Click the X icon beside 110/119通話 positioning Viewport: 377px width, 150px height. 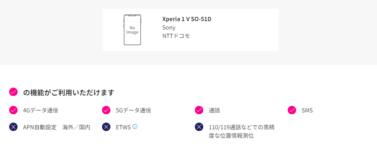[x=199, y=127]
